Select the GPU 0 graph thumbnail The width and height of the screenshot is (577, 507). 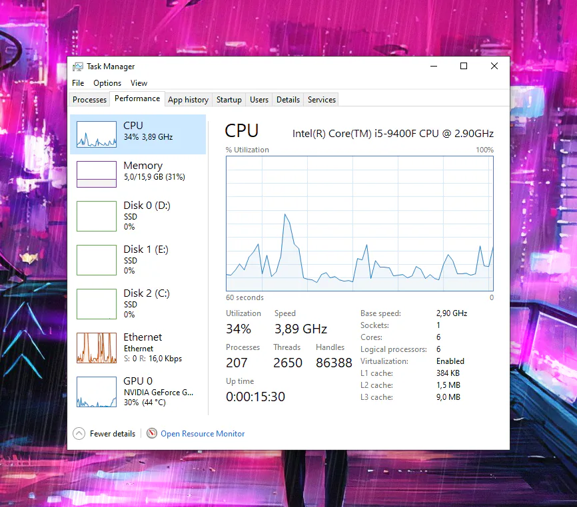[x=97, y=392]
